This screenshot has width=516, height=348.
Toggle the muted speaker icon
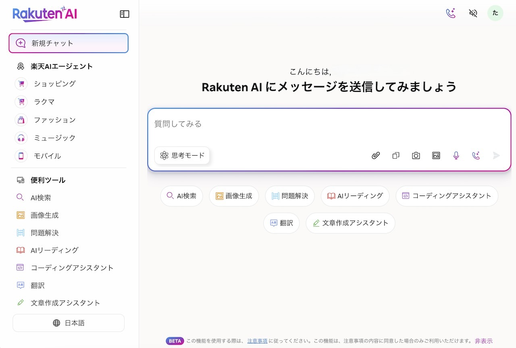click(473, 13)
